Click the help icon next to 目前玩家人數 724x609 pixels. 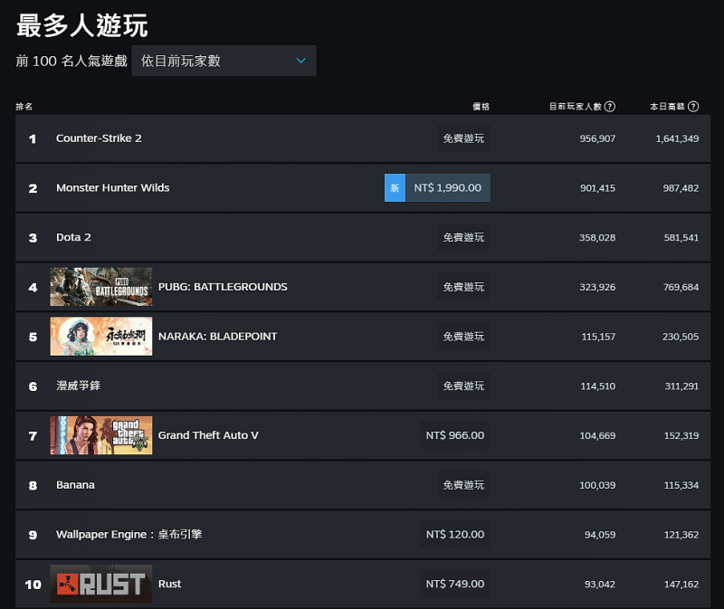(609, 107)
